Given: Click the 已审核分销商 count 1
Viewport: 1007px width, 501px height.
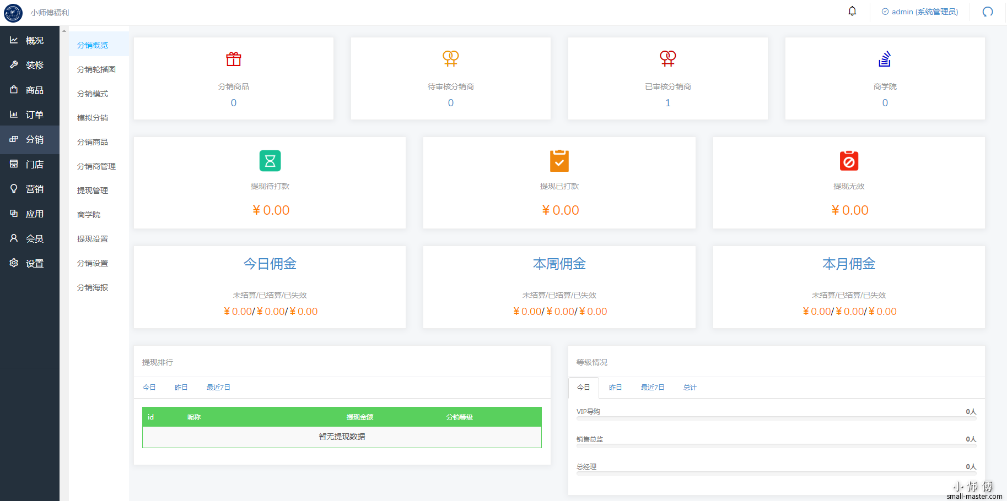Looking at the screenshot, I should (x=668, y=103).
